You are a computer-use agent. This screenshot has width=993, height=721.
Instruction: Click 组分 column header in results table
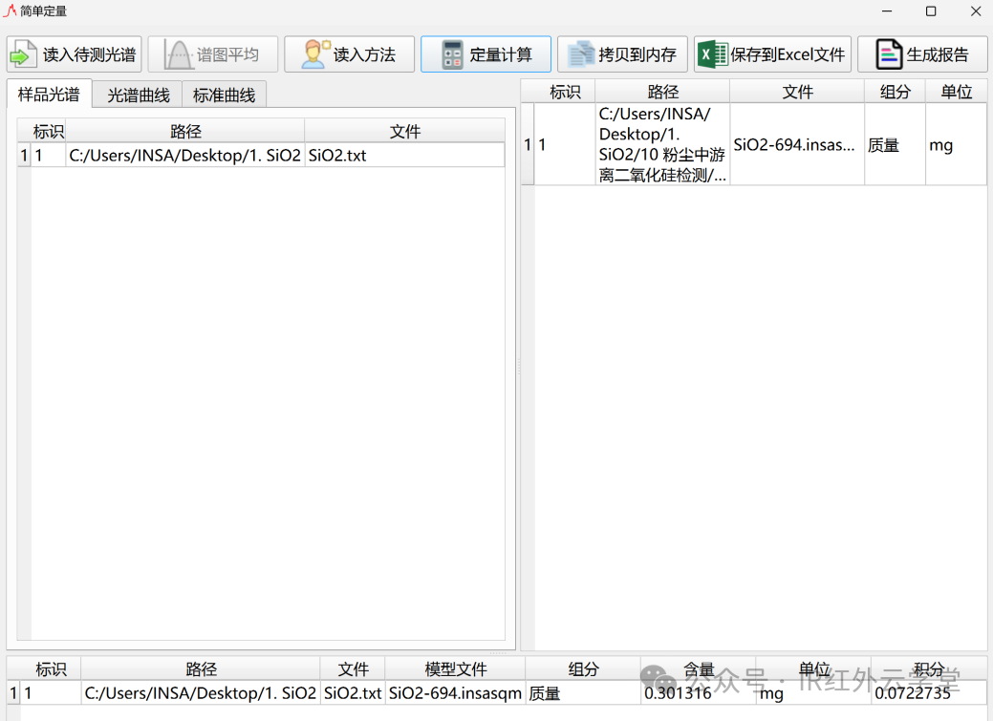583,669
